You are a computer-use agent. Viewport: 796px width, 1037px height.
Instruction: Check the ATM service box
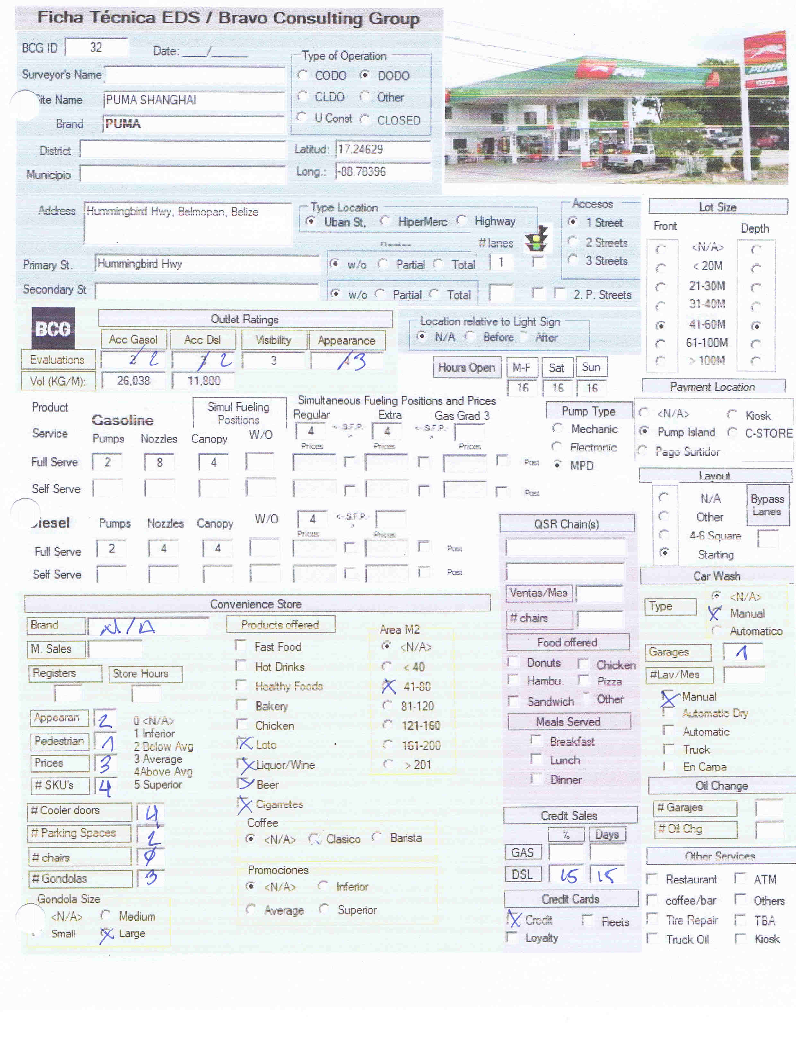[739, 878]
